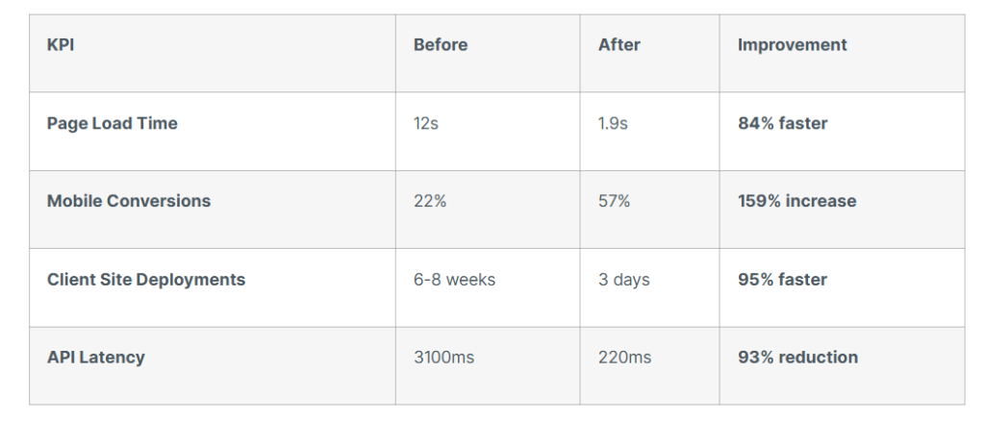Click the 57% after value
This screenshot has width=985, height=421.
pyautogui.click(x=614, y=202)
